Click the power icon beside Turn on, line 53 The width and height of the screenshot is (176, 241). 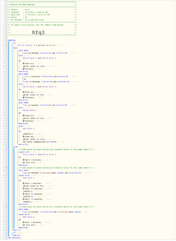click(24, 137)
